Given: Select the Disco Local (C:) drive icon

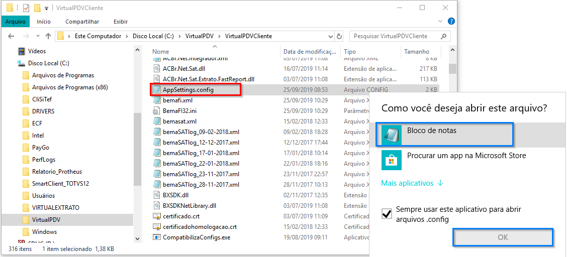Looking at the screenshot, I should pos(22,63).
